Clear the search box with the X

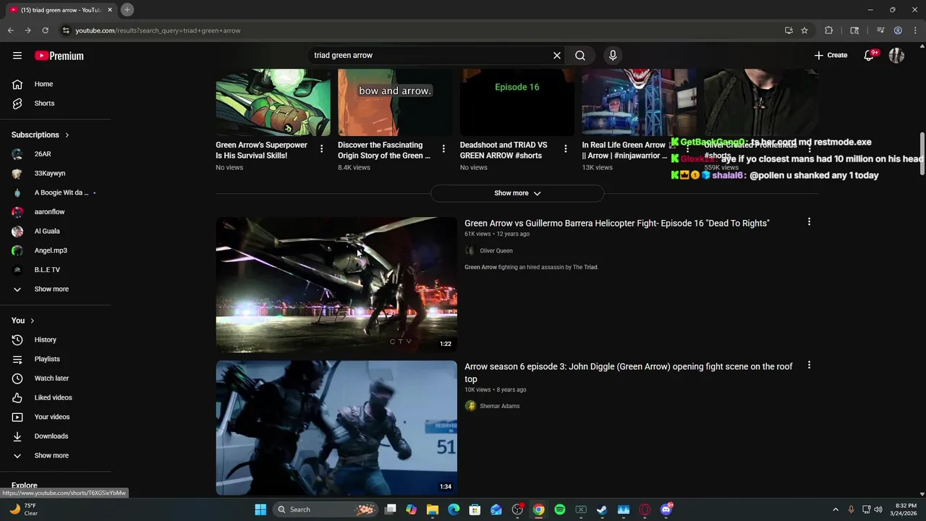[x=557, y=55]
